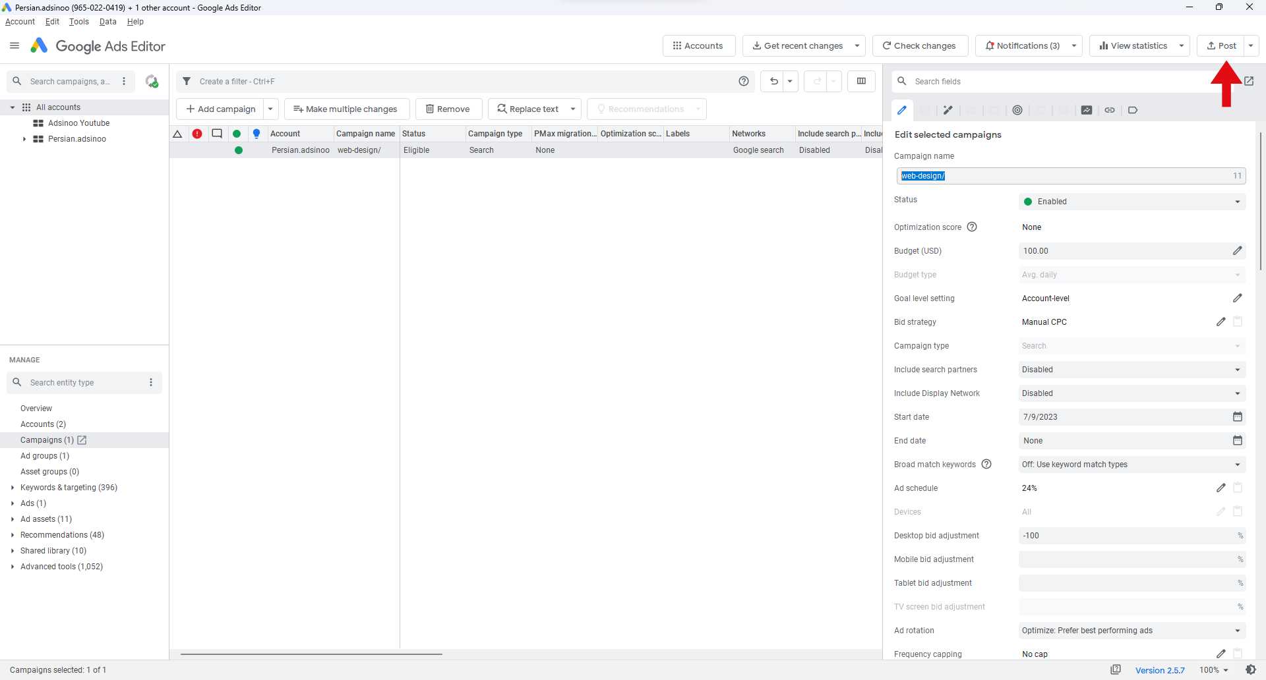
Task: Edit Ad schedule with pencil icon
Action: [x=1221, y=488]
